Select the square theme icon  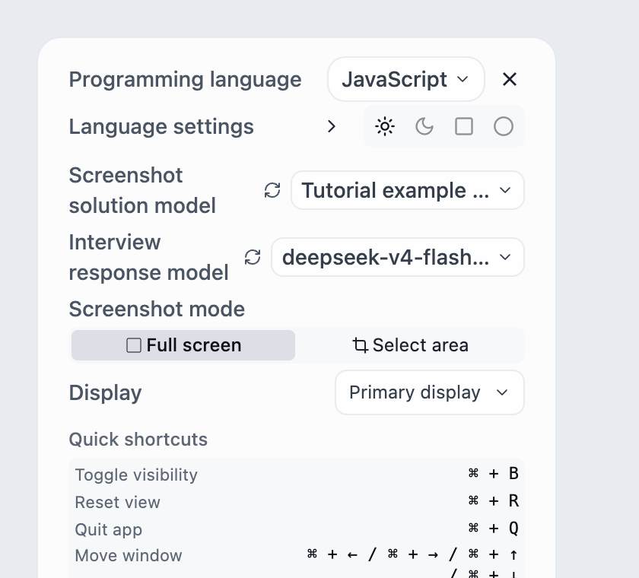click(464, 126)
